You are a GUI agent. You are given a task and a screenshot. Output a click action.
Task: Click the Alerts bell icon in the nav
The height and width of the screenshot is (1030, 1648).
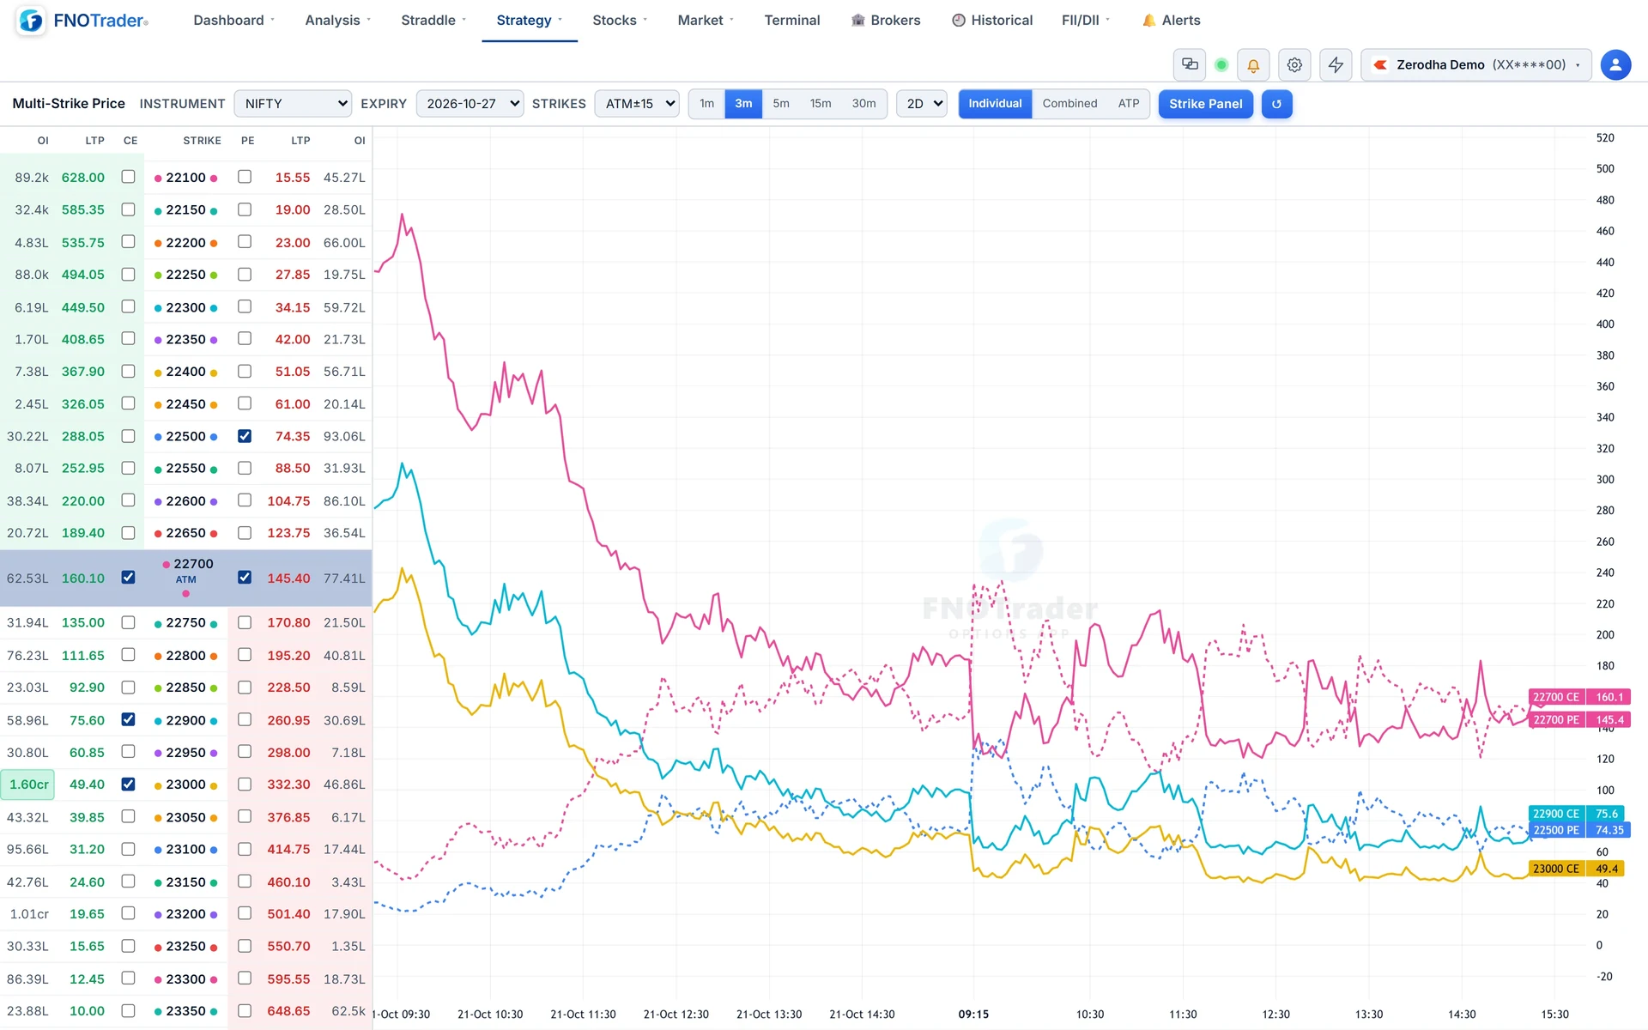[x=1148, y=21]
